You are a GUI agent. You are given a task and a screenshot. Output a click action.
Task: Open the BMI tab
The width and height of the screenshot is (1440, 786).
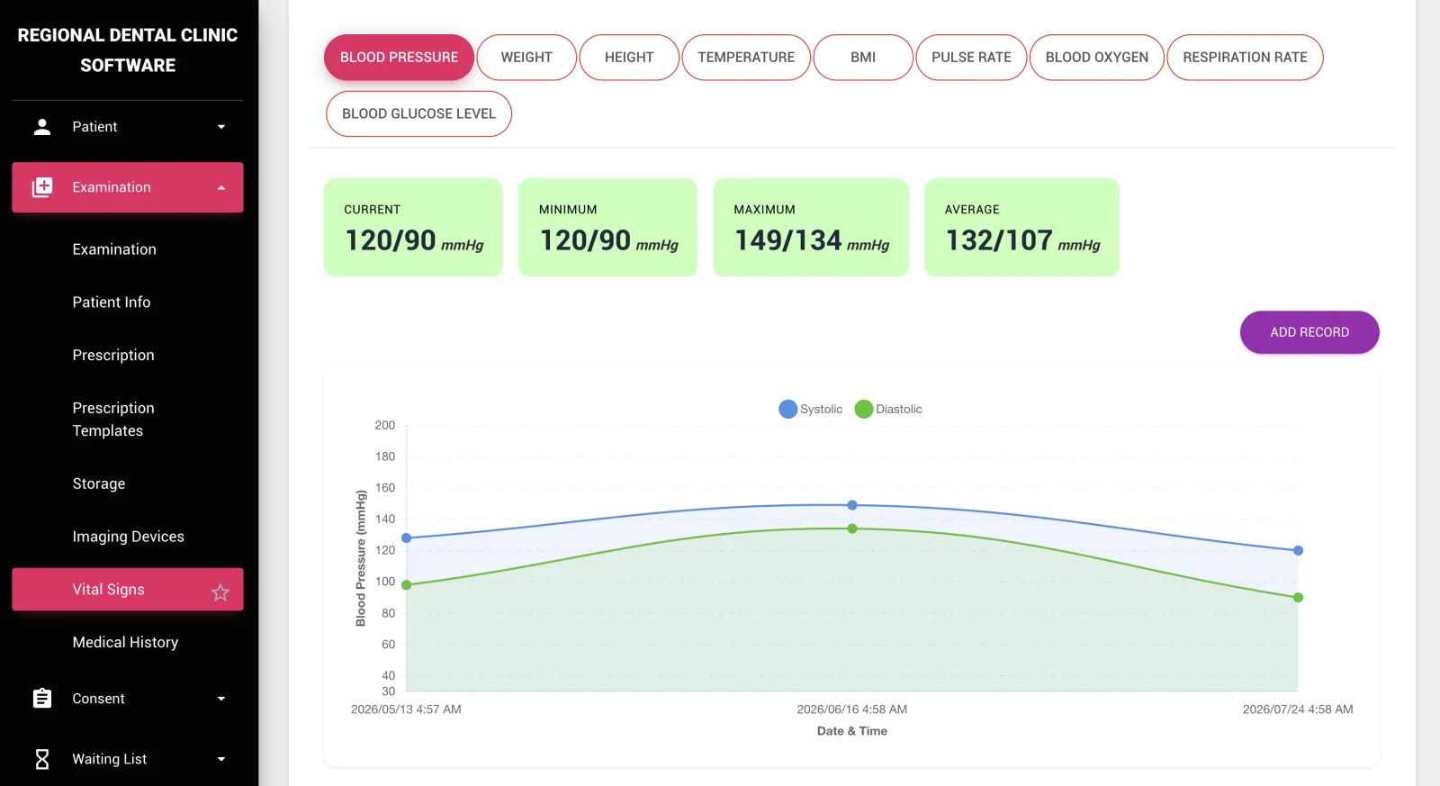pyautogui.click(x=863, y=58)
